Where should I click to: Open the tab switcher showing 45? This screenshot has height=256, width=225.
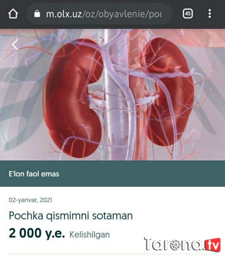tap(188, 13)
